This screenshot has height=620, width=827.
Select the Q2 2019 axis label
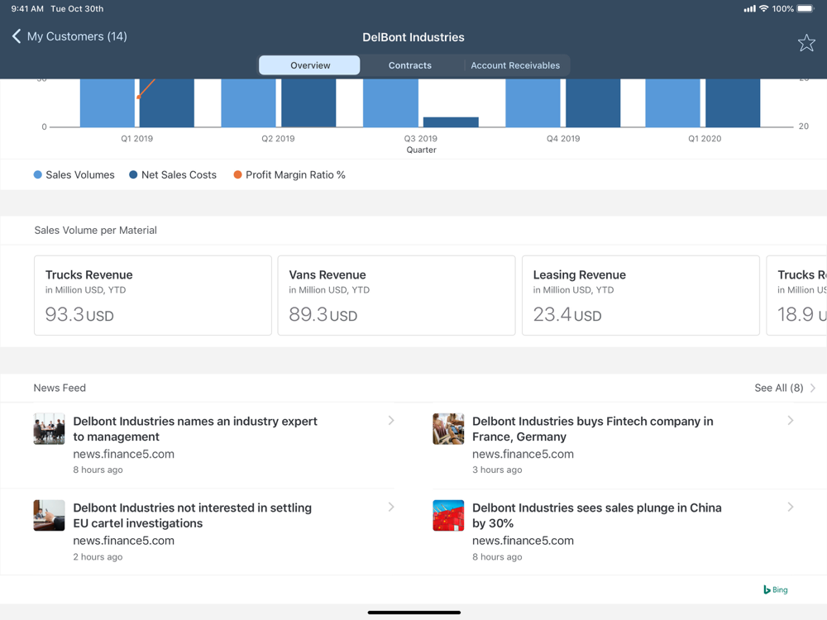click(x=279, y=139)
